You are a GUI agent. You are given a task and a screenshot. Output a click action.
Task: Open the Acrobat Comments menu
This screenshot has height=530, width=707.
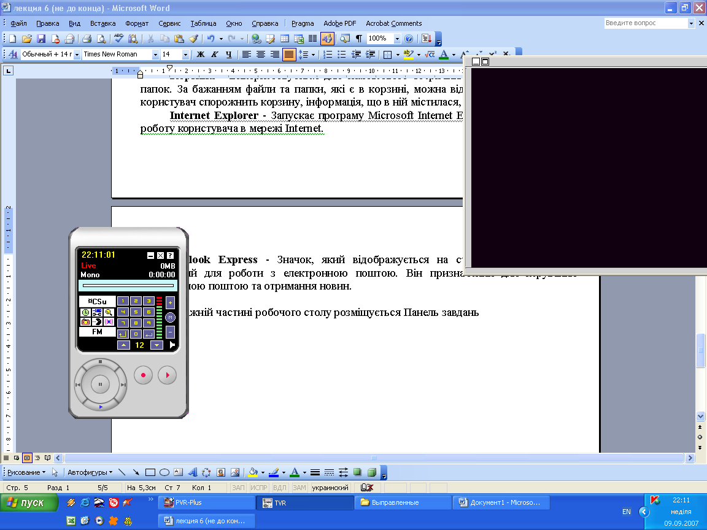pyautogui.click(x=393, y=23)
